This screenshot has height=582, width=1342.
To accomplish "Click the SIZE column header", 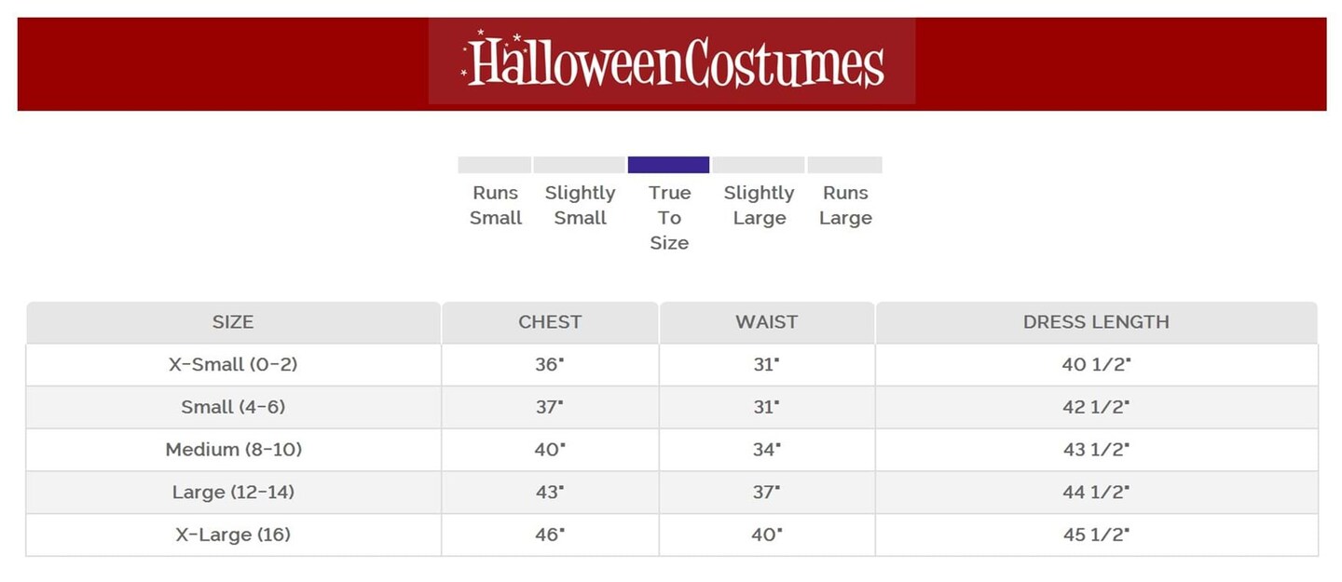I will pos(233,322).
